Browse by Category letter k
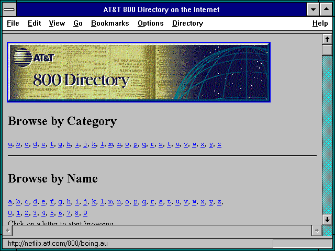Screen dimensions: 335x251 click(x=94, y=144)
